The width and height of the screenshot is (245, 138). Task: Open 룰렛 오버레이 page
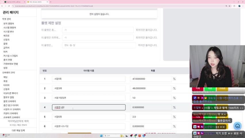point(10,101)
